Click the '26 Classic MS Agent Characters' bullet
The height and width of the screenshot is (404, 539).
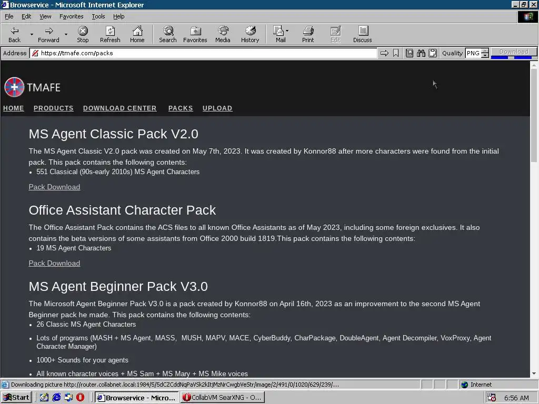click(86, 324)
